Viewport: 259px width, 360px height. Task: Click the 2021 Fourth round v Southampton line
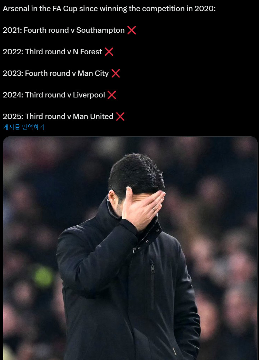69,30
